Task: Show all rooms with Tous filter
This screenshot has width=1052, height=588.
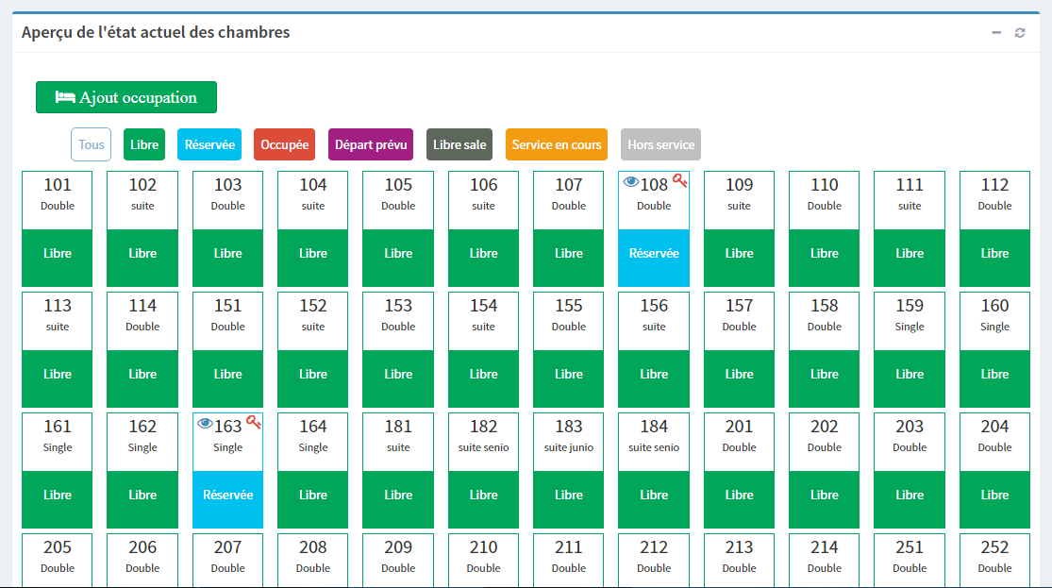Action: click(92, 145)
